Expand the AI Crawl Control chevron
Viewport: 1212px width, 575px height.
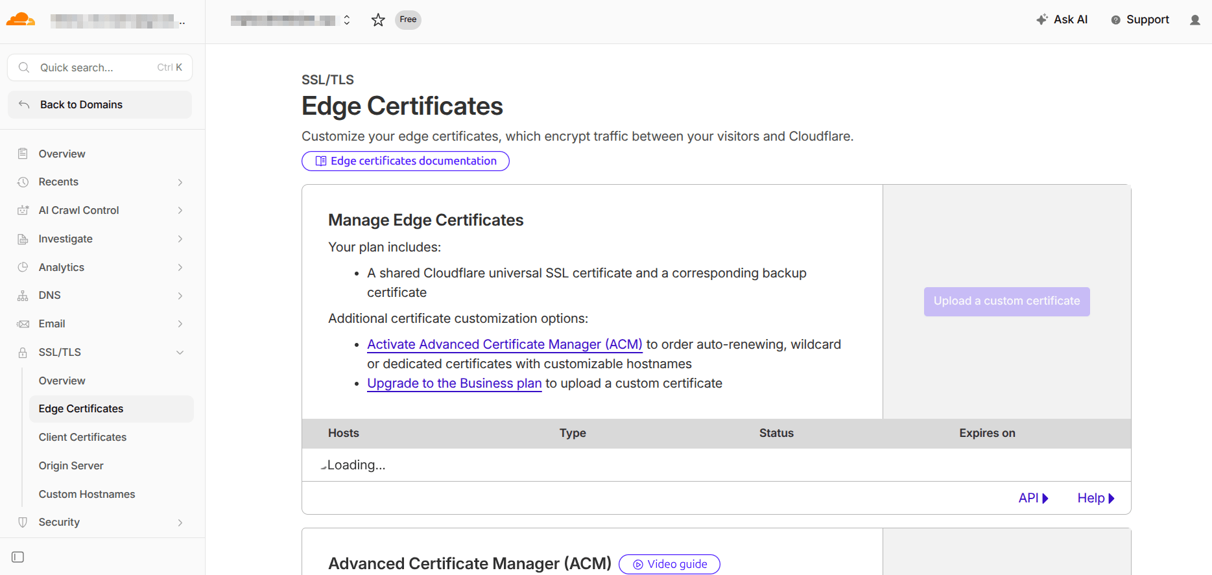180,210
